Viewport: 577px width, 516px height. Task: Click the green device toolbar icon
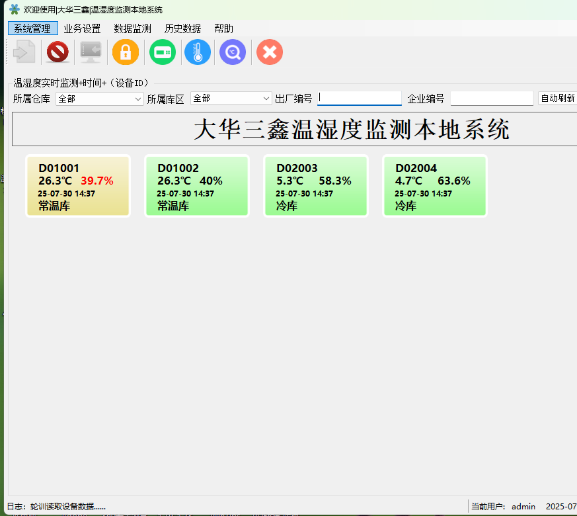tap(162, 52)
